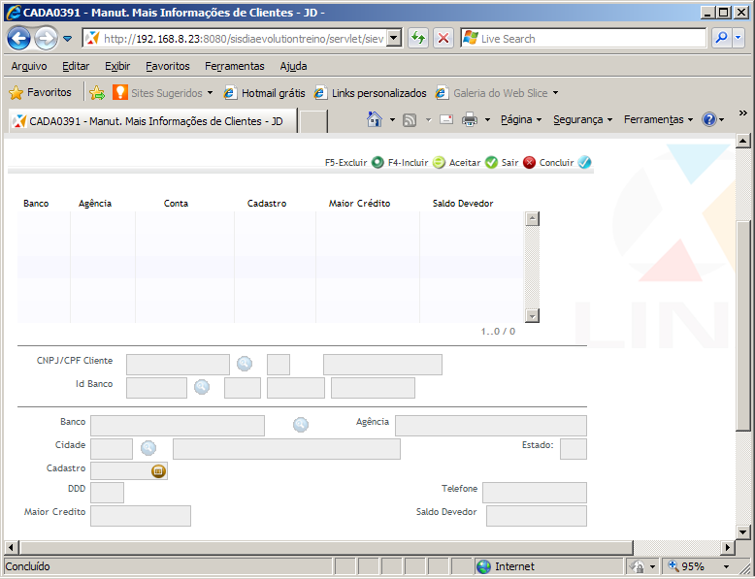Viewport: 755px width, 579px height.
Task: Open the Cadastro calendar picker icon
Action: [158, 470]
